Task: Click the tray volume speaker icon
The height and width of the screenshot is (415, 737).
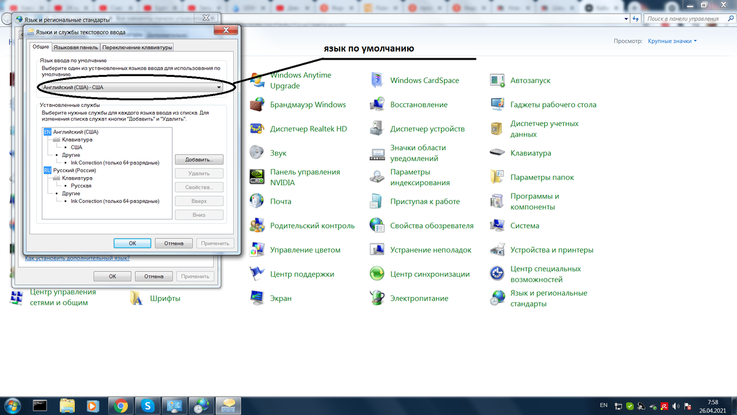Action: (x=675, y=406)
